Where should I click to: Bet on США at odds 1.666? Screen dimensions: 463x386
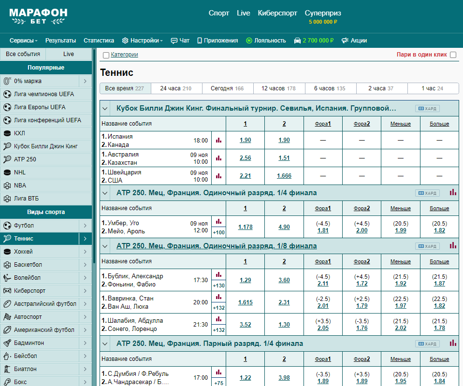click(x=284, y=176)
